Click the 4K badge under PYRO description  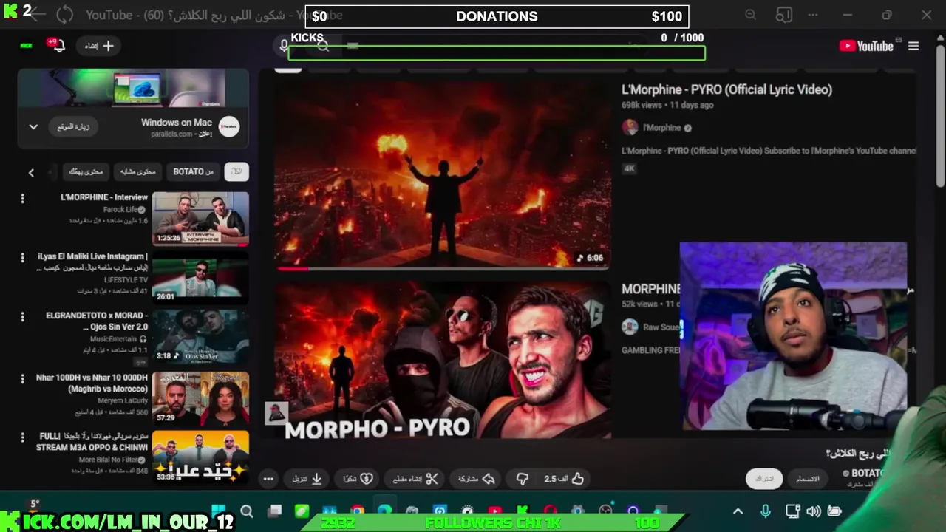[629, 168]
